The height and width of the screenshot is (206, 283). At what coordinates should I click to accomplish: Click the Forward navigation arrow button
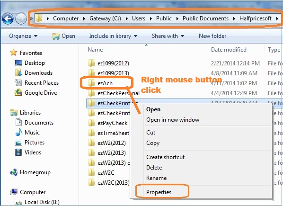pyautogui.click(x=21, y=18)
